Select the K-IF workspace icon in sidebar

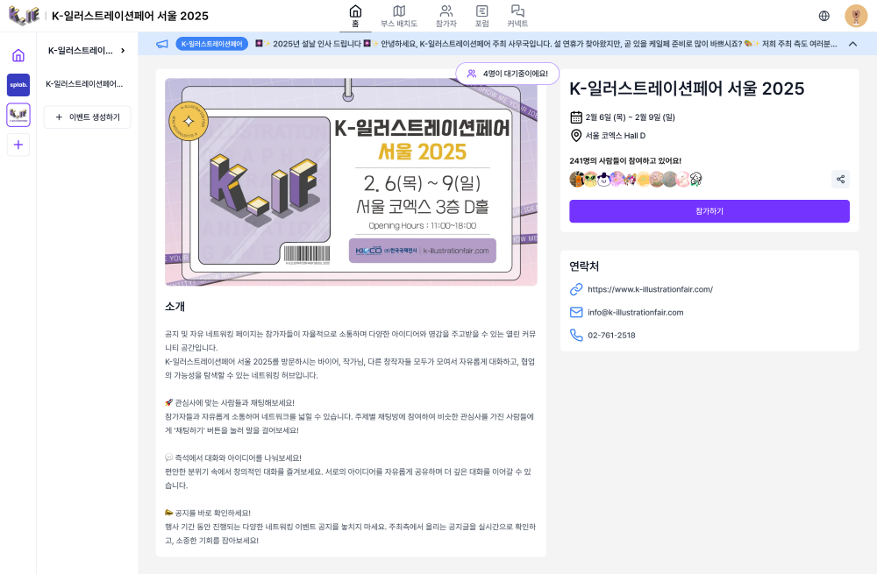point(18,115)
